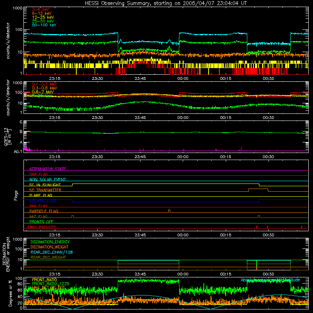Screen dimensions: 313x313
Task: Click the last BAD_PACKETS tick mark
Action: click(302, 227)
